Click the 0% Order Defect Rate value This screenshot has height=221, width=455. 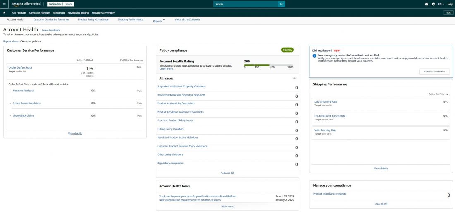tap(90, 69)
